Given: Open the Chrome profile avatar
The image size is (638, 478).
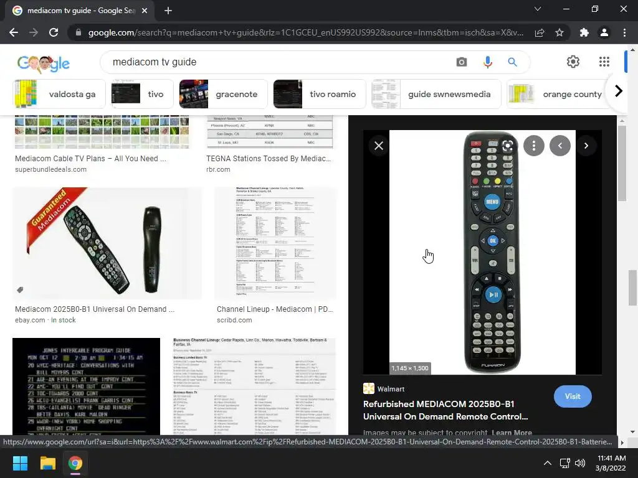Looking at the screenshot, I should [604, 32].
